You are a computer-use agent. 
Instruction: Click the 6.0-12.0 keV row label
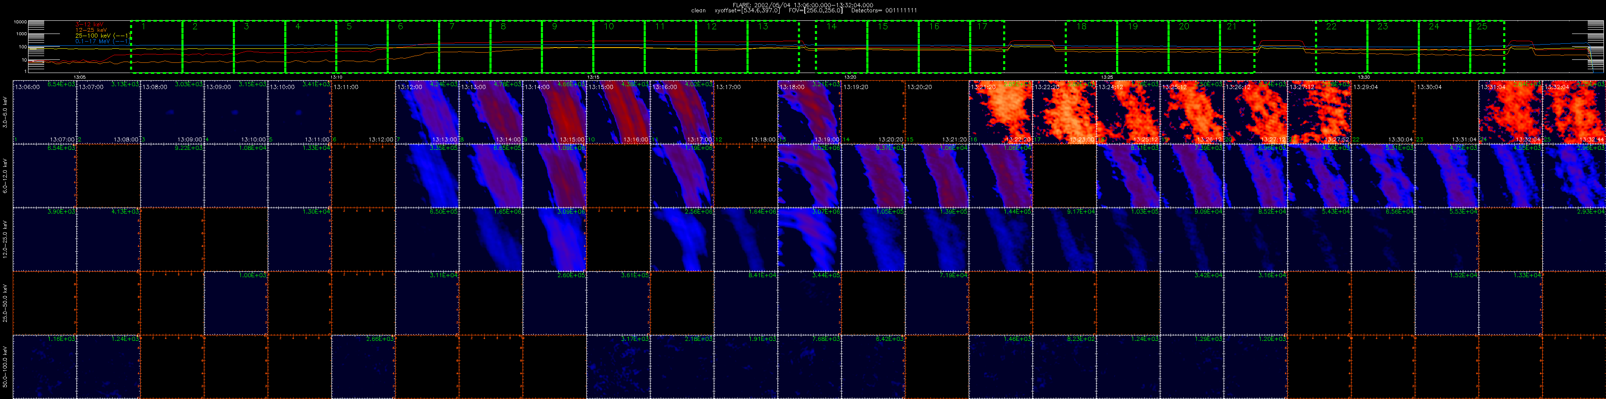[5, 176]
